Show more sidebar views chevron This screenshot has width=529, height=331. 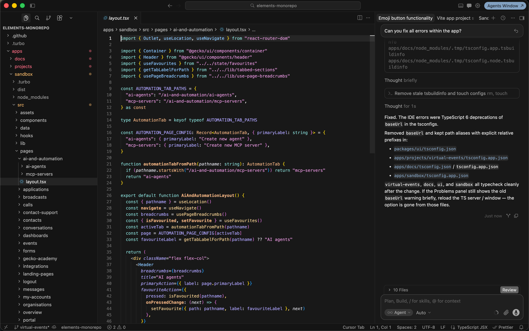[71, 18]
